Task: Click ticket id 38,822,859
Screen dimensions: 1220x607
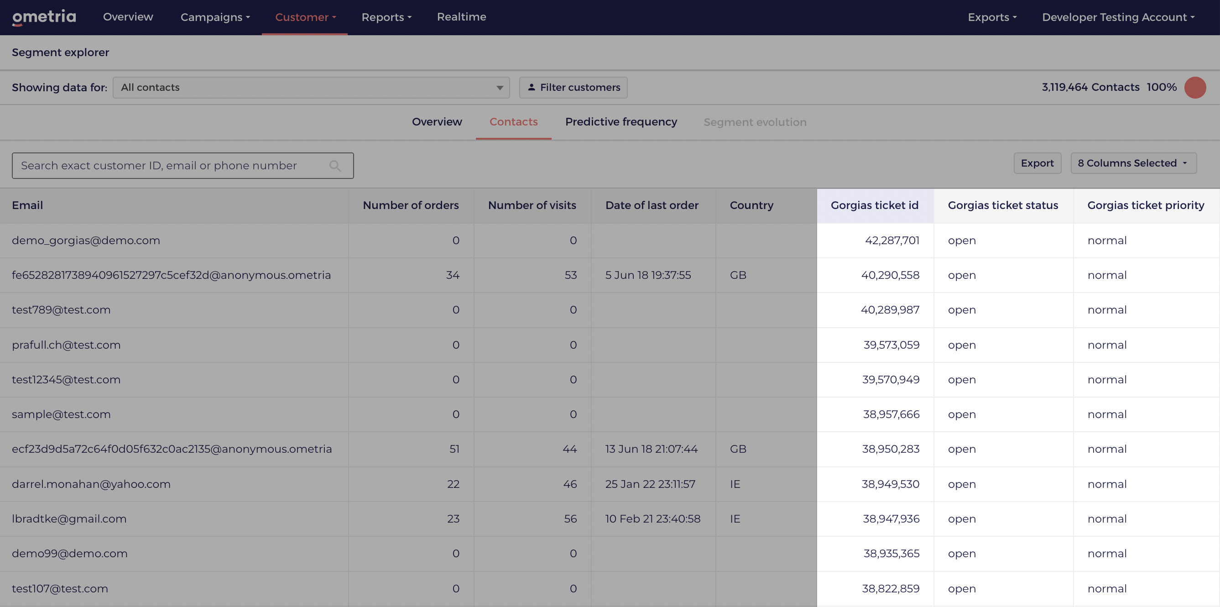Action: pyautogui.click(x=891, y=589)
